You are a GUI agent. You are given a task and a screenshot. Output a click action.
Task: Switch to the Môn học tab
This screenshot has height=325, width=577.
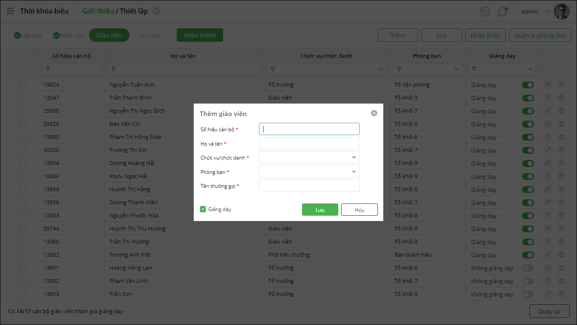[x=68, y=35]
